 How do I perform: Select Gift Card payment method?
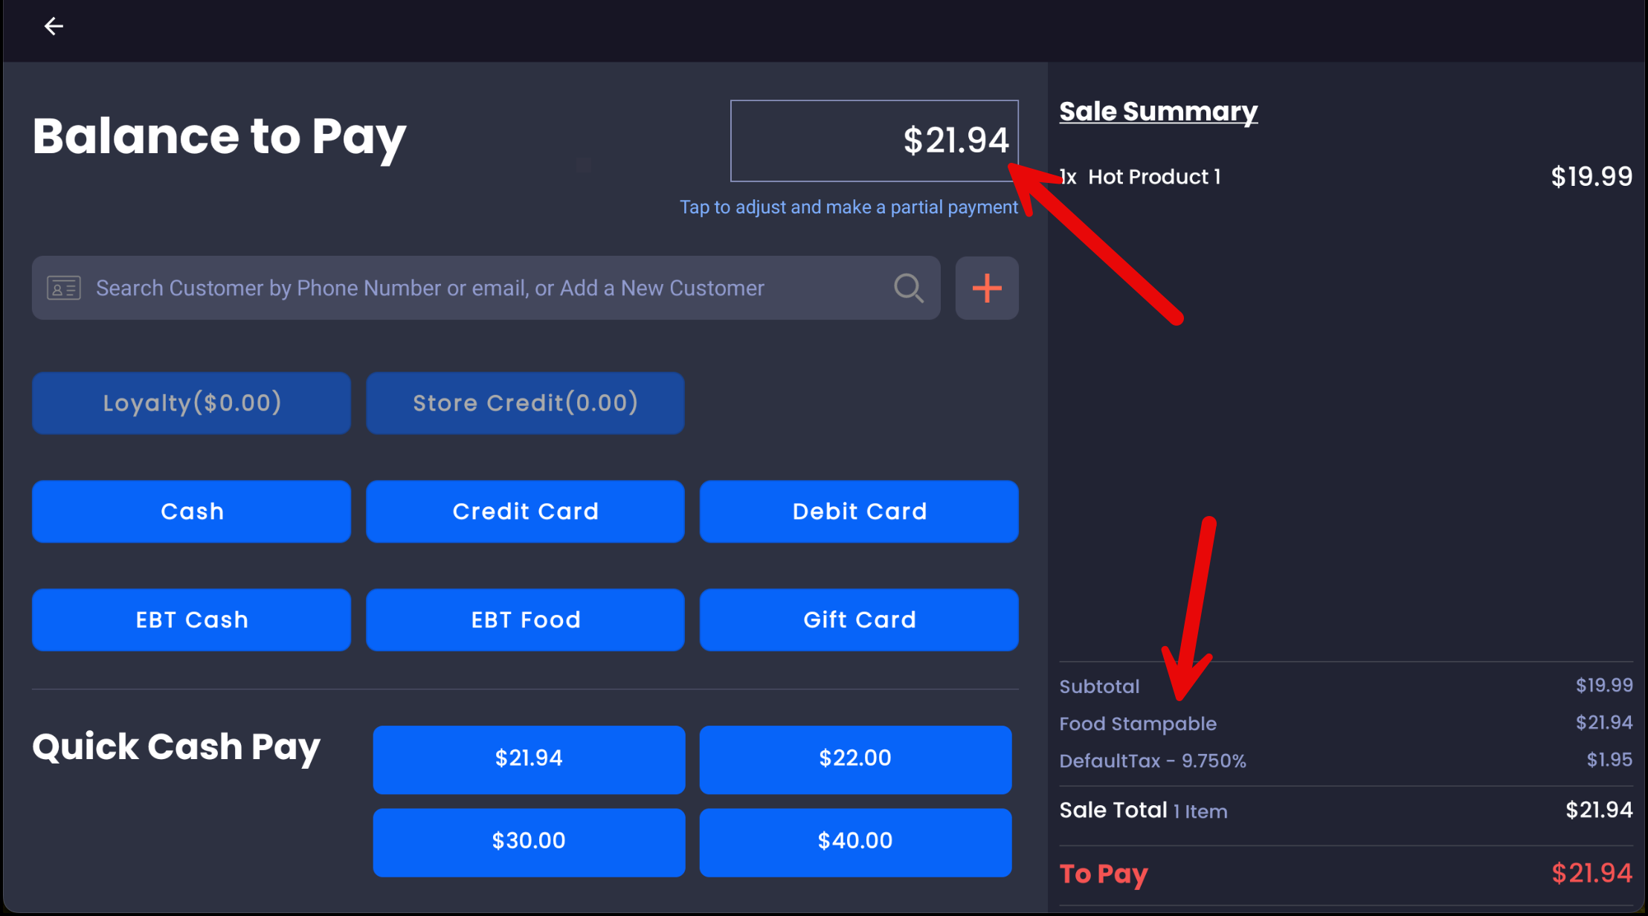859,620
